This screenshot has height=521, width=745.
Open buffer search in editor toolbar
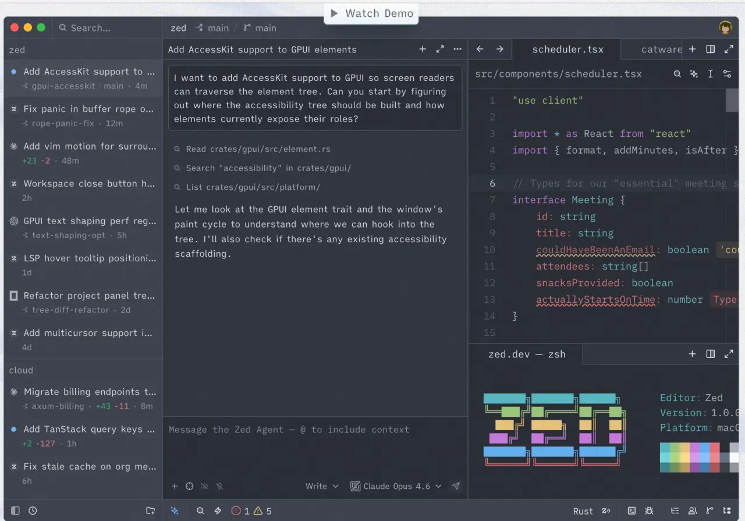click(x=677, y=74)
